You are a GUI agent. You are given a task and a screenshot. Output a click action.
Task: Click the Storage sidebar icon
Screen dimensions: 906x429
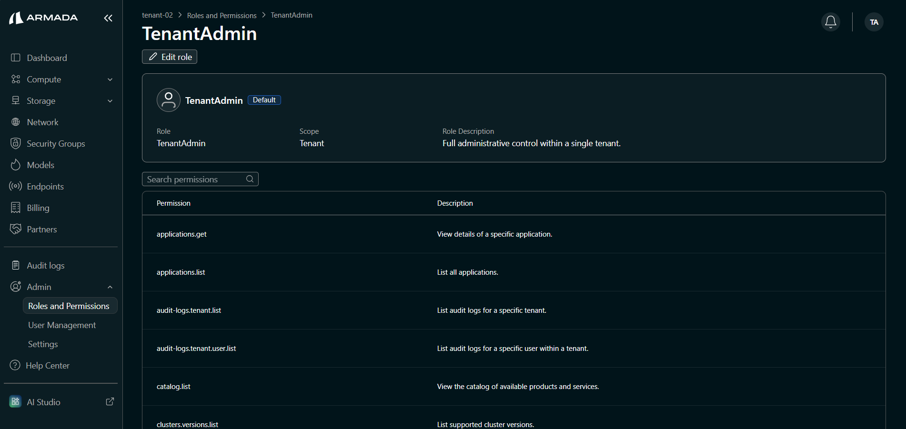click(16, 100)
